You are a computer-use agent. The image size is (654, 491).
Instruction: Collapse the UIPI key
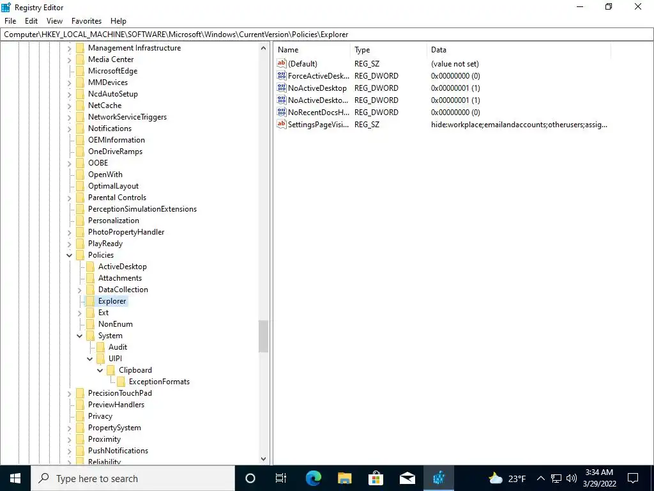(x=89, y=359)
